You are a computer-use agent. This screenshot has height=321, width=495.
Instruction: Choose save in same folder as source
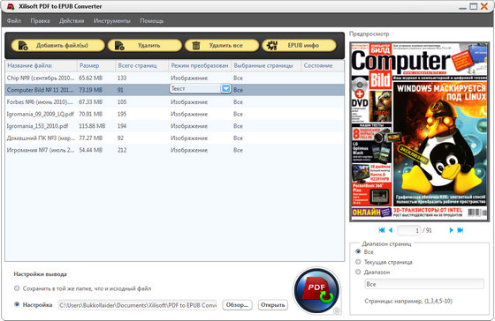[17, 288]
